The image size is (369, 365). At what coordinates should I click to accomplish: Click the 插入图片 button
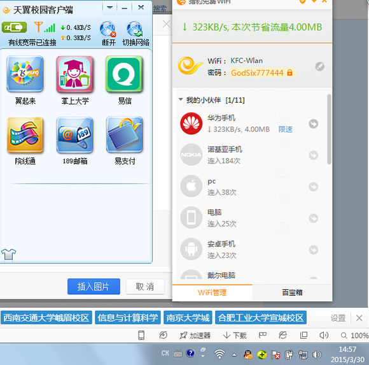94,287
